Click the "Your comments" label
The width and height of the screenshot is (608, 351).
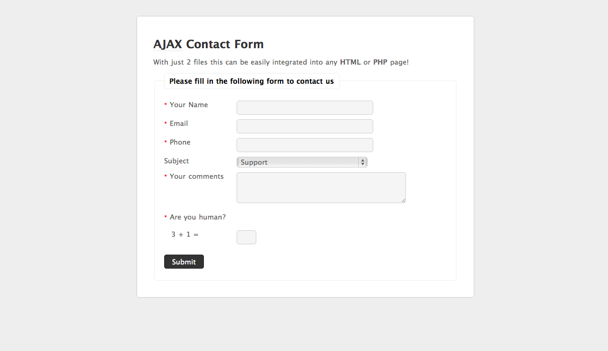196,176
